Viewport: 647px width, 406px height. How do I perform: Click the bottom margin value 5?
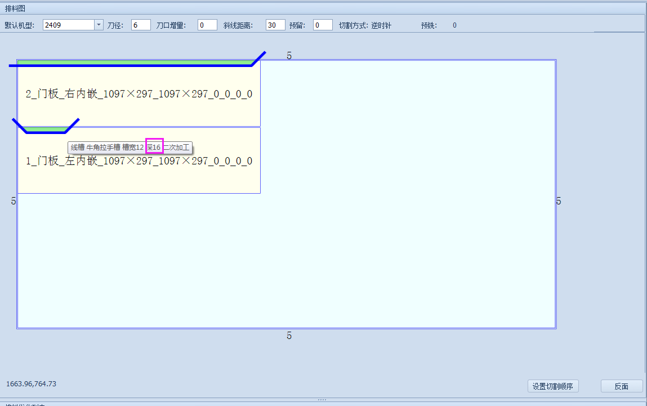coord(289,336)
